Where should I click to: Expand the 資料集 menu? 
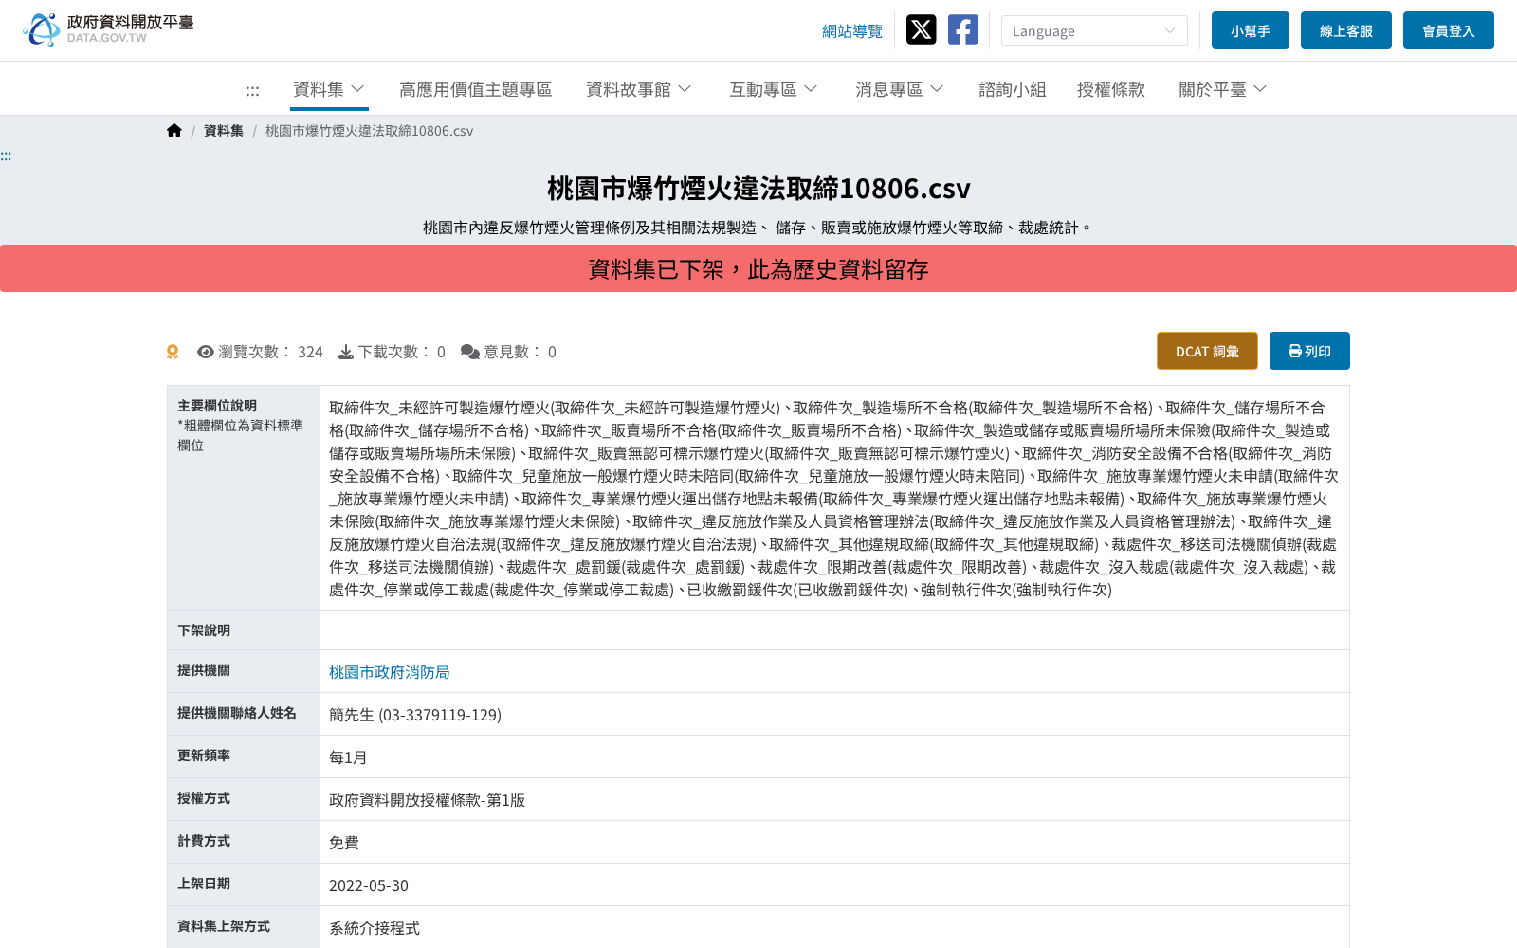(329, 89)
